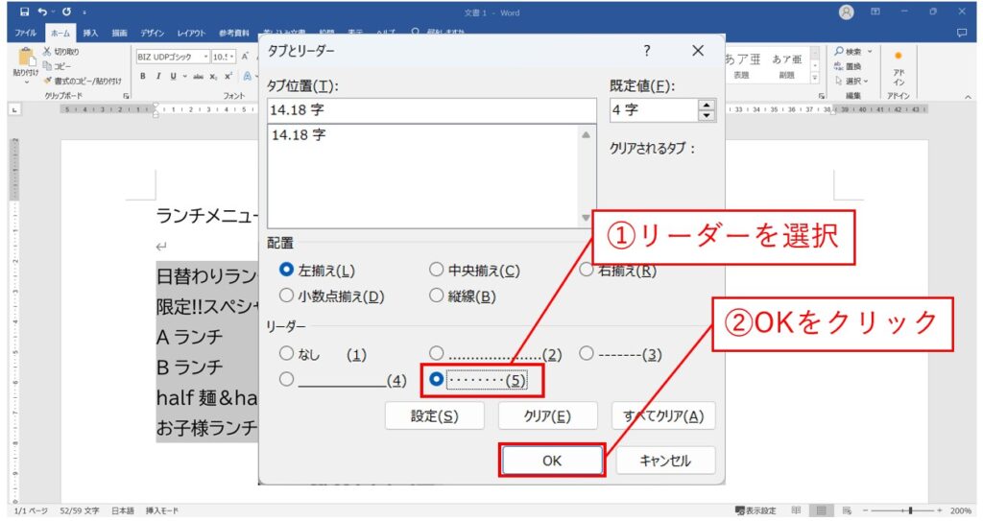Screen dimensions: 983x521
Task: Select underline leader (4) radio
Action: coord(286,379)
